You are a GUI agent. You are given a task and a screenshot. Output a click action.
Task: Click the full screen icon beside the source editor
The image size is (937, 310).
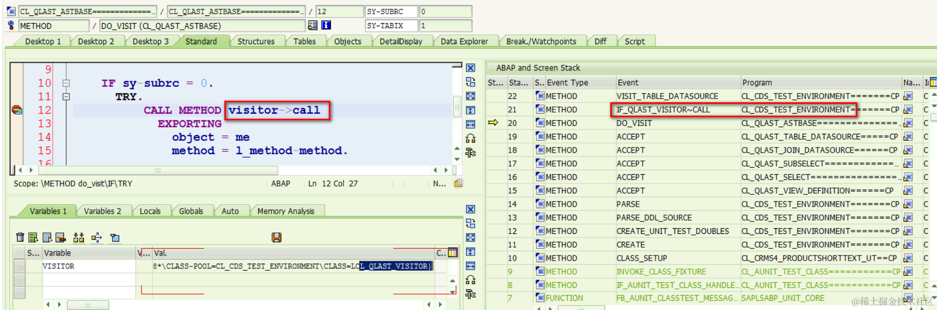pos(470,96)
